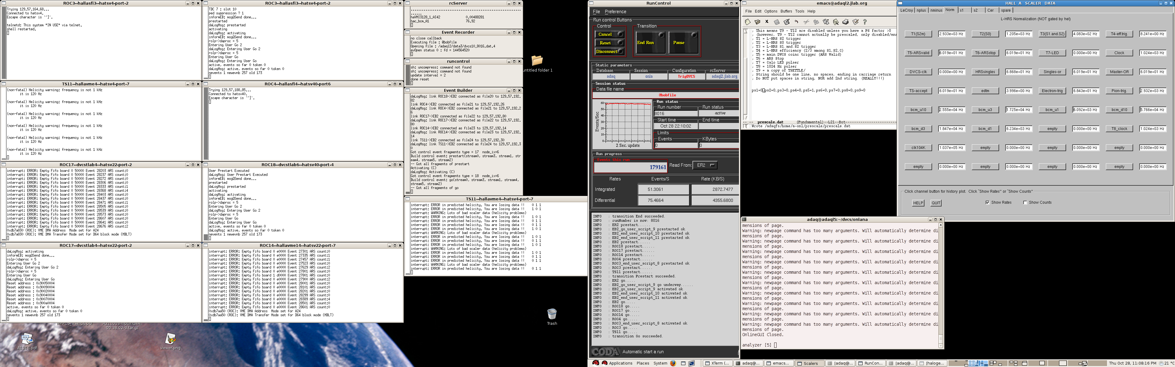Click the emacs Cut scissors icon
The image size is (1175, 367).
pos(807,22)
